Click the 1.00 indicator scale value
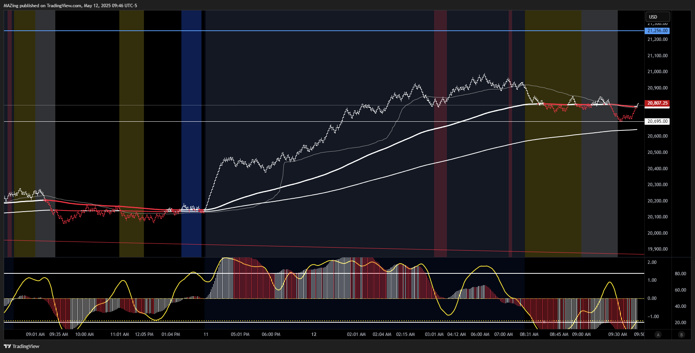Image resolution: width=695 pixels, height=353 pixels. click(652, 280)
